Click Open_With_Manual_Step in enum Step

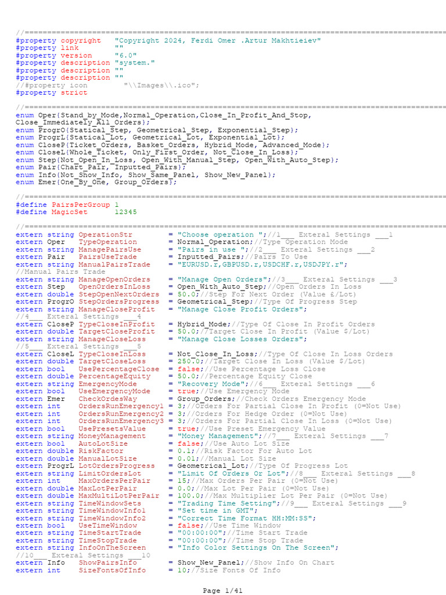[189, 160]
